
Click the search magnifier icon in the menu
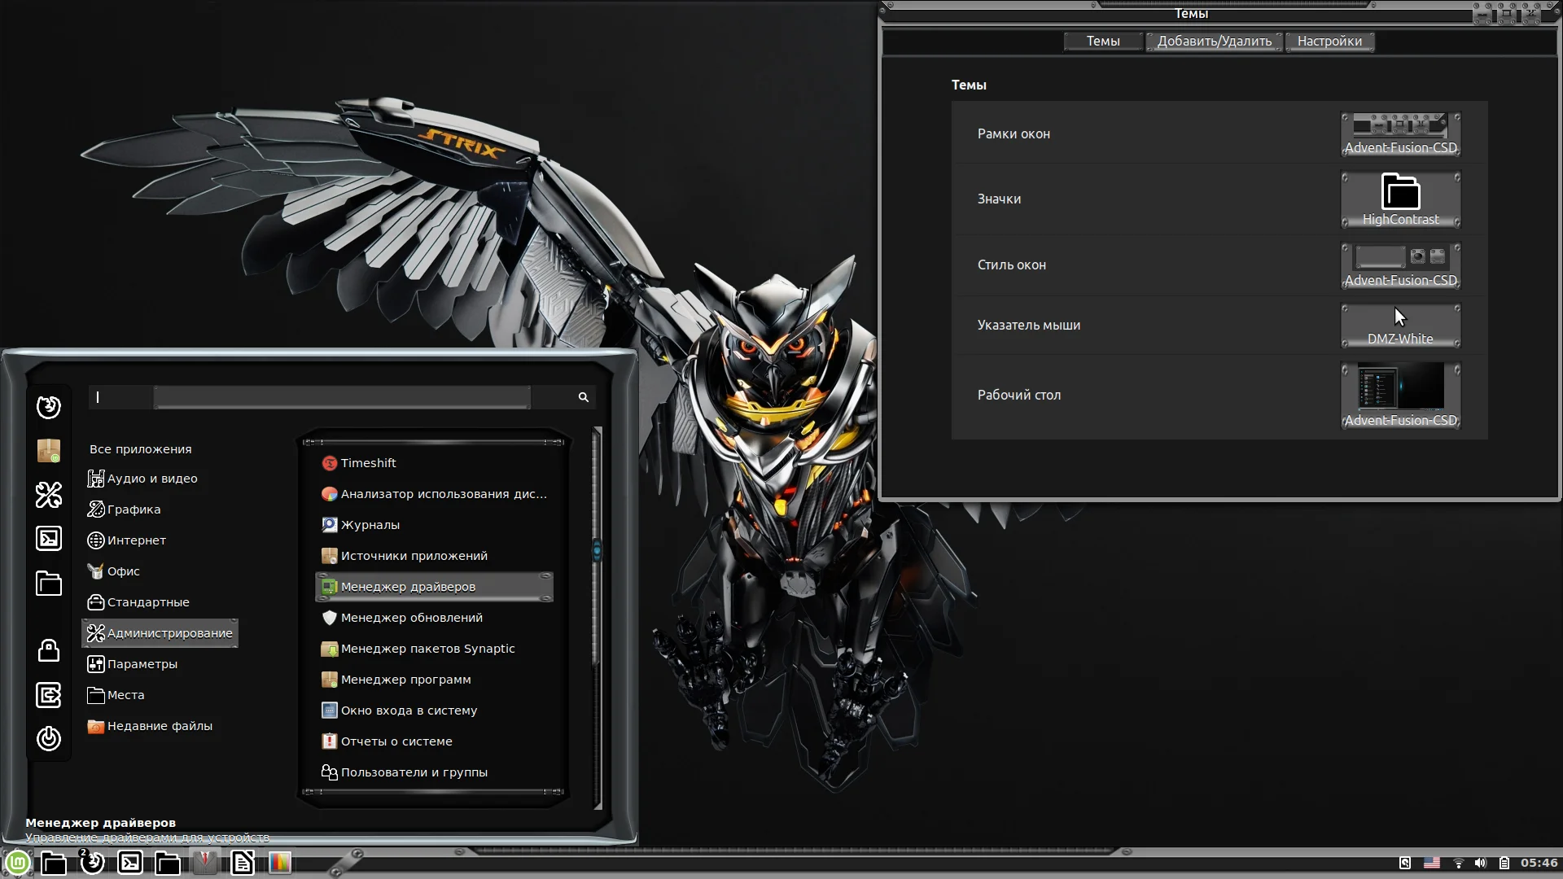coord(583,397)
